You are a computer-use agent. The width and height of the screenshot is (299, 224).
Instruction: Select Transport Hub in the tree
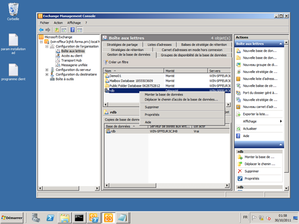coord(71,60)
